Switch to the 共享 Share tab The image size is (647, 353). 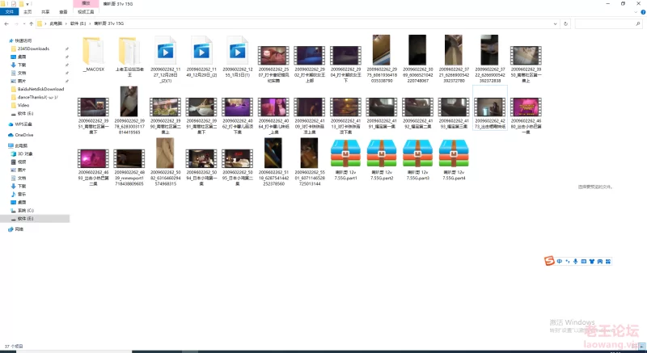point(45,12)
